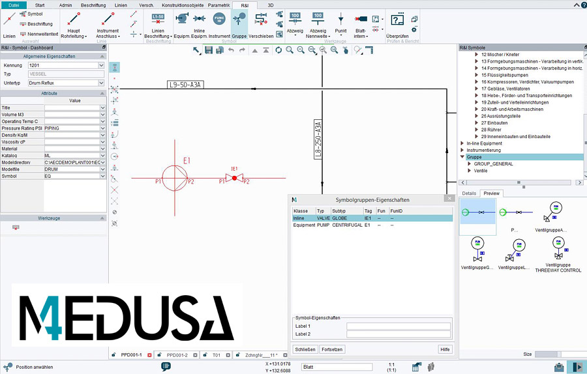
Task: Close the PPD001-1 sheet tab
Action: (x=149, y=355)
